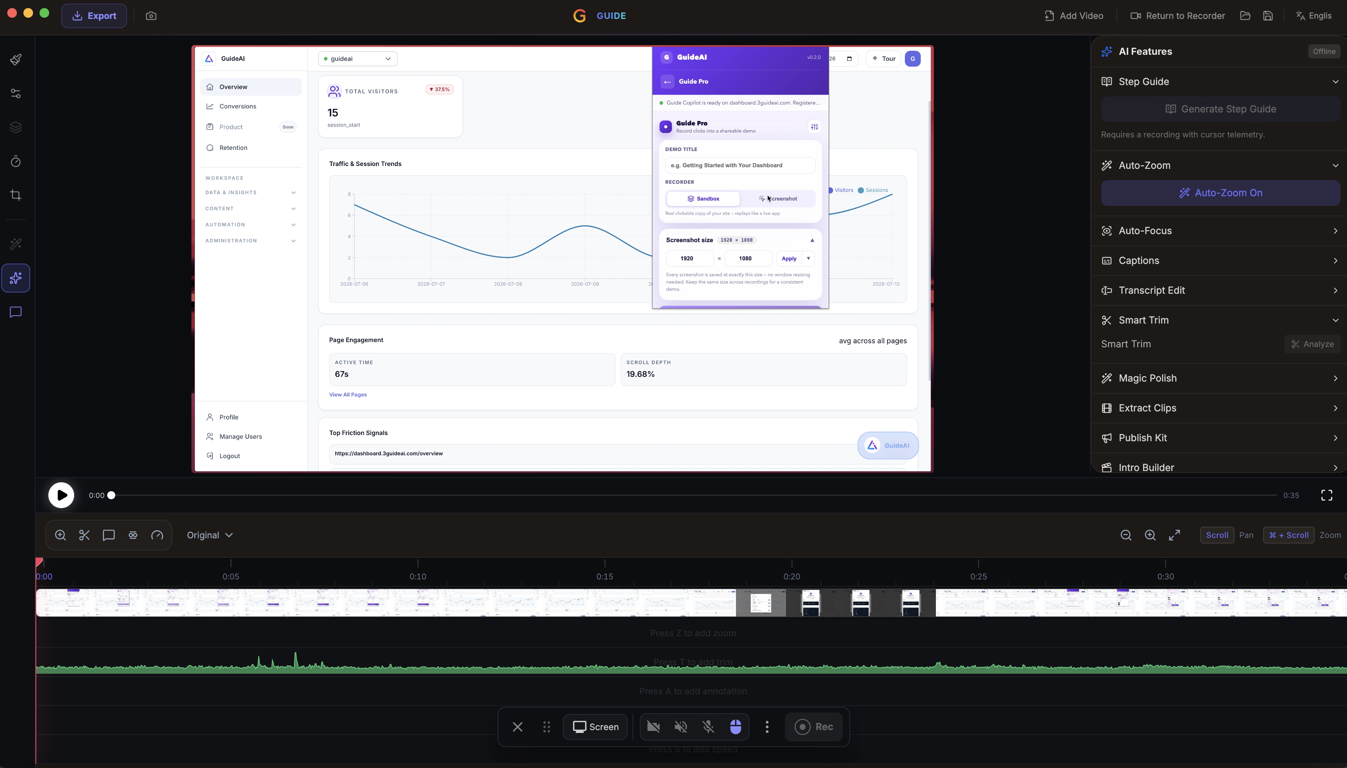Toggle cursor capture mouse icon

pyautogui.click(x=736, y=727)
